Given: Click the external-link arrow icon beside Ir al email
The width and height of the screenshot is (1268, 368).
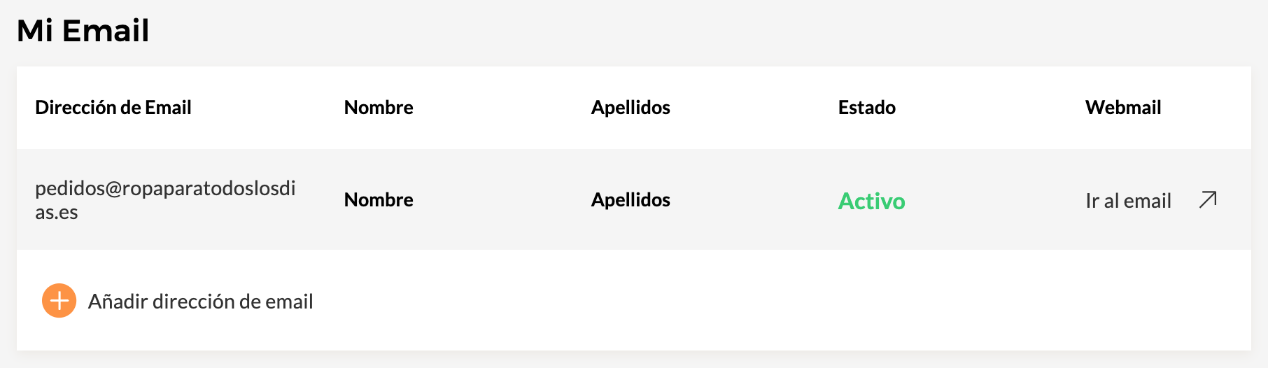Looking at the screenshot, I should coord(1208,200).
